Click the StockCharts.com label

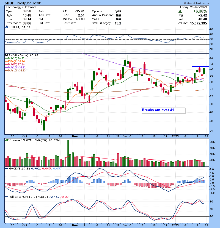click(x=196, y=3)
